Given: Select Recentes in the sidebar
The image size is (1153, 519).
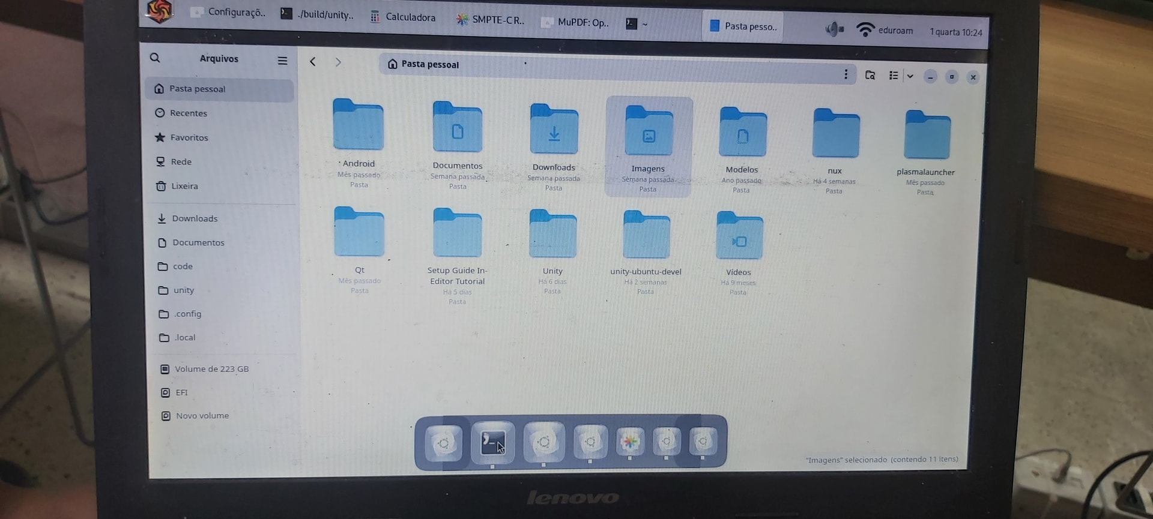Looking at the screenshot, I should click(188, 113).
